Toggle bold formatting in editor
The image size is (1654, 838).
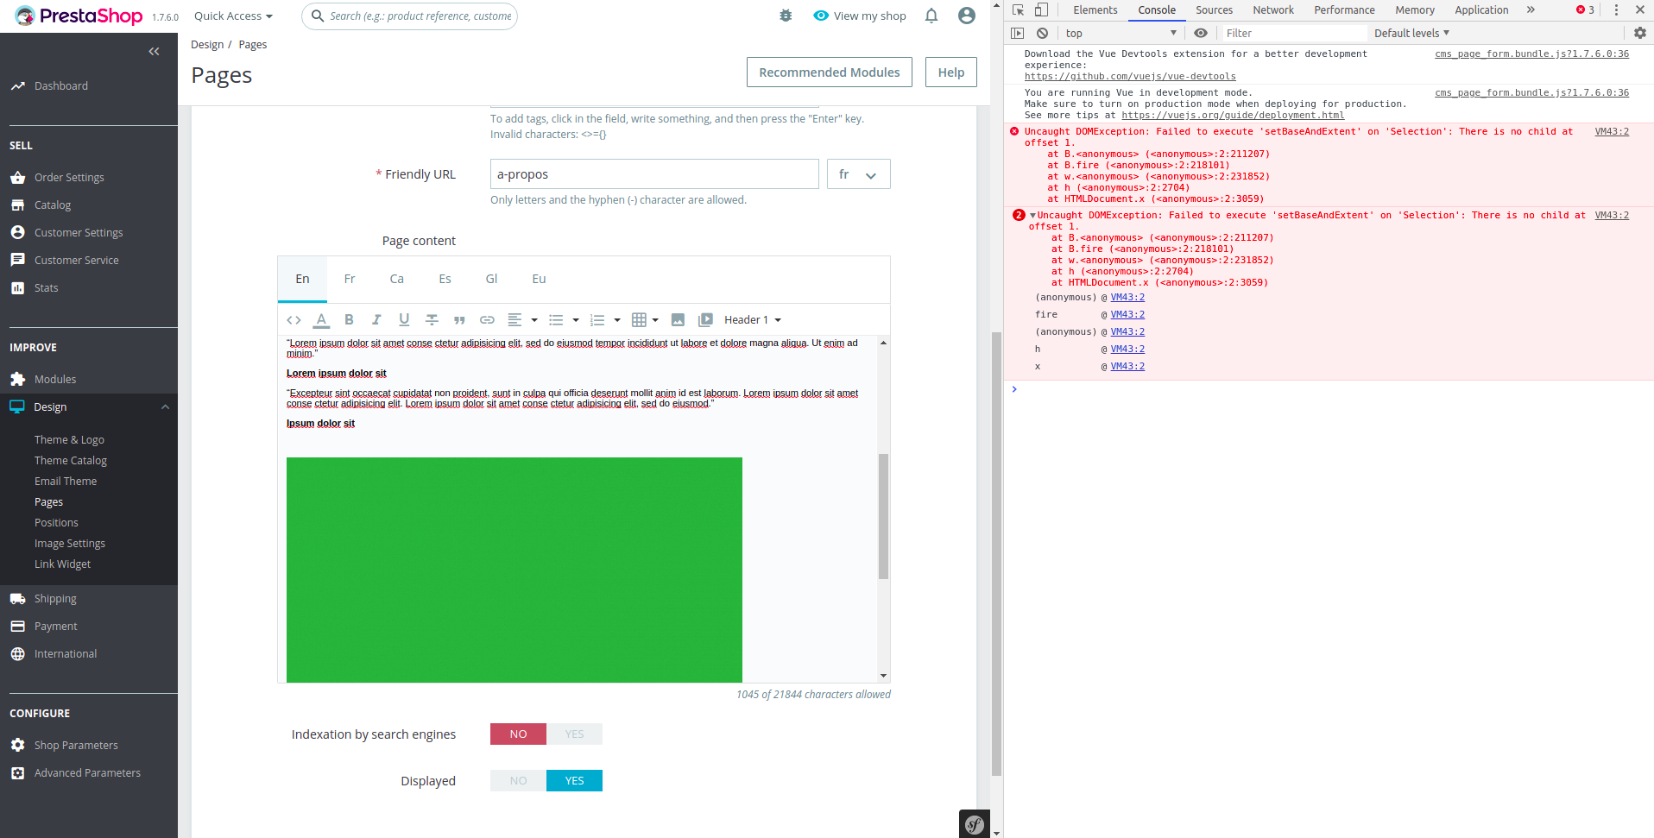tap(349, 320)
